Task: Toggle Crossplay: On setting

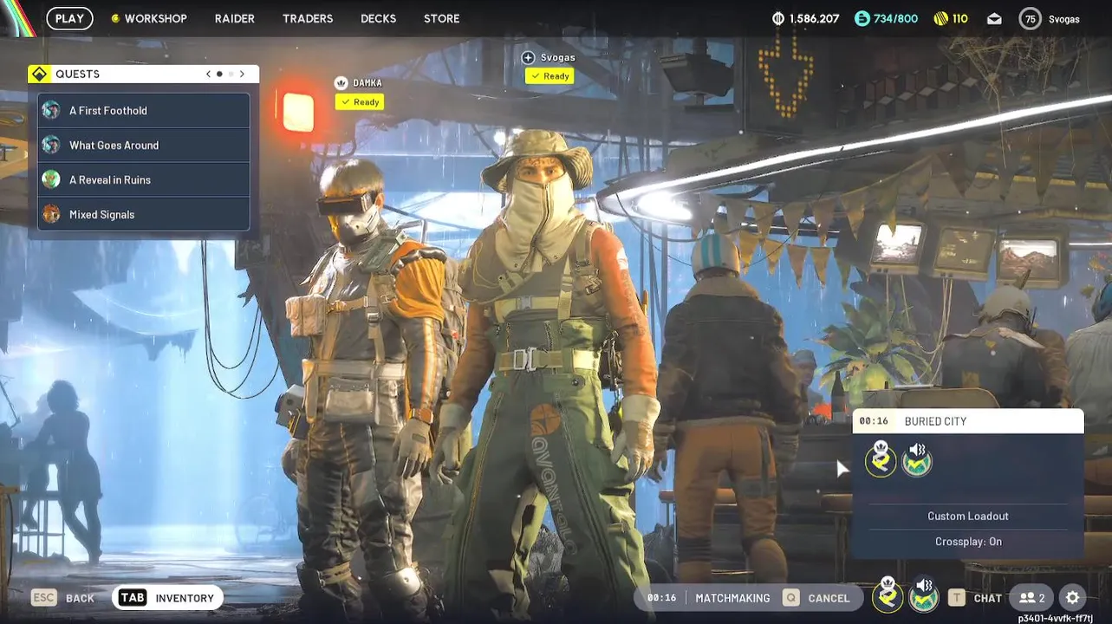Action: tap(968, 542)
